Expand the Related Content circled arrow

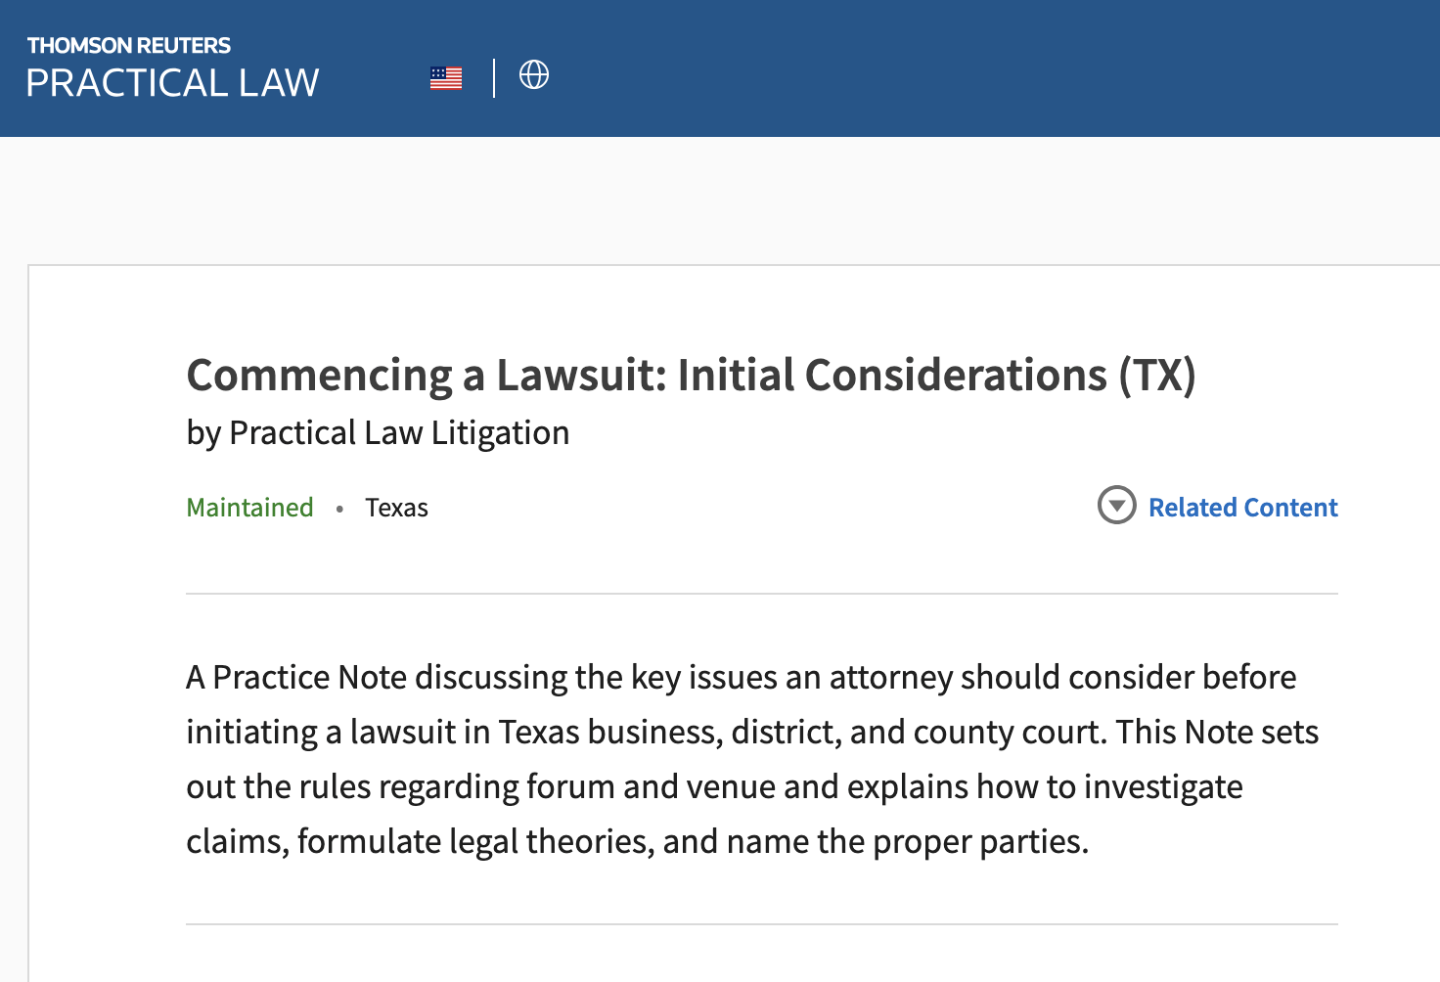tap(1116, 506)
